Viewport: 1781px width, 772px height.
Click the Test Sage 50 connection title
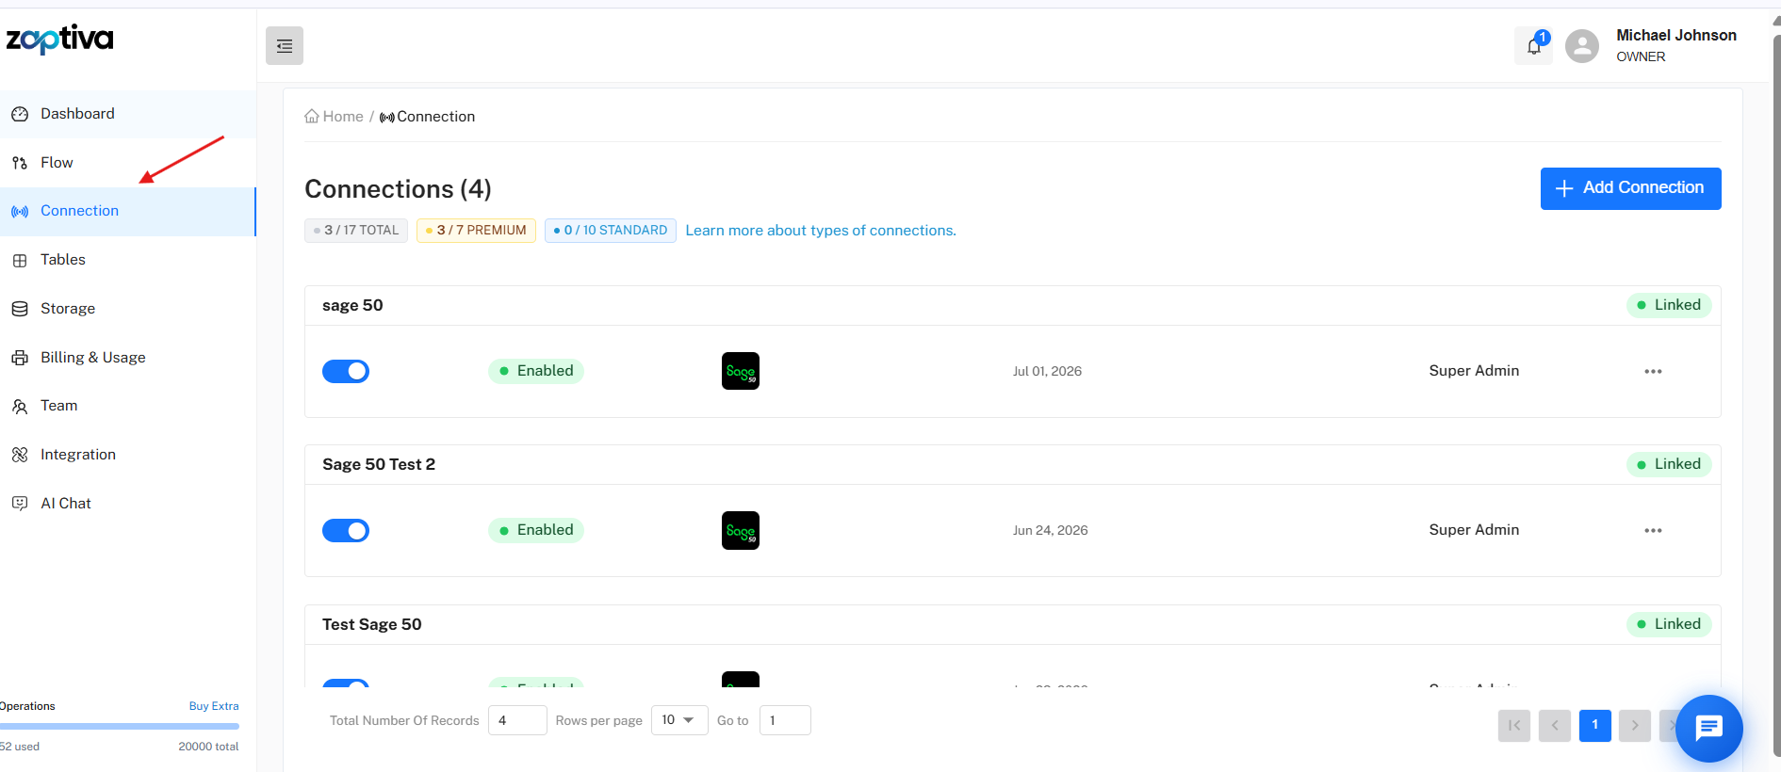coord(372,625)
